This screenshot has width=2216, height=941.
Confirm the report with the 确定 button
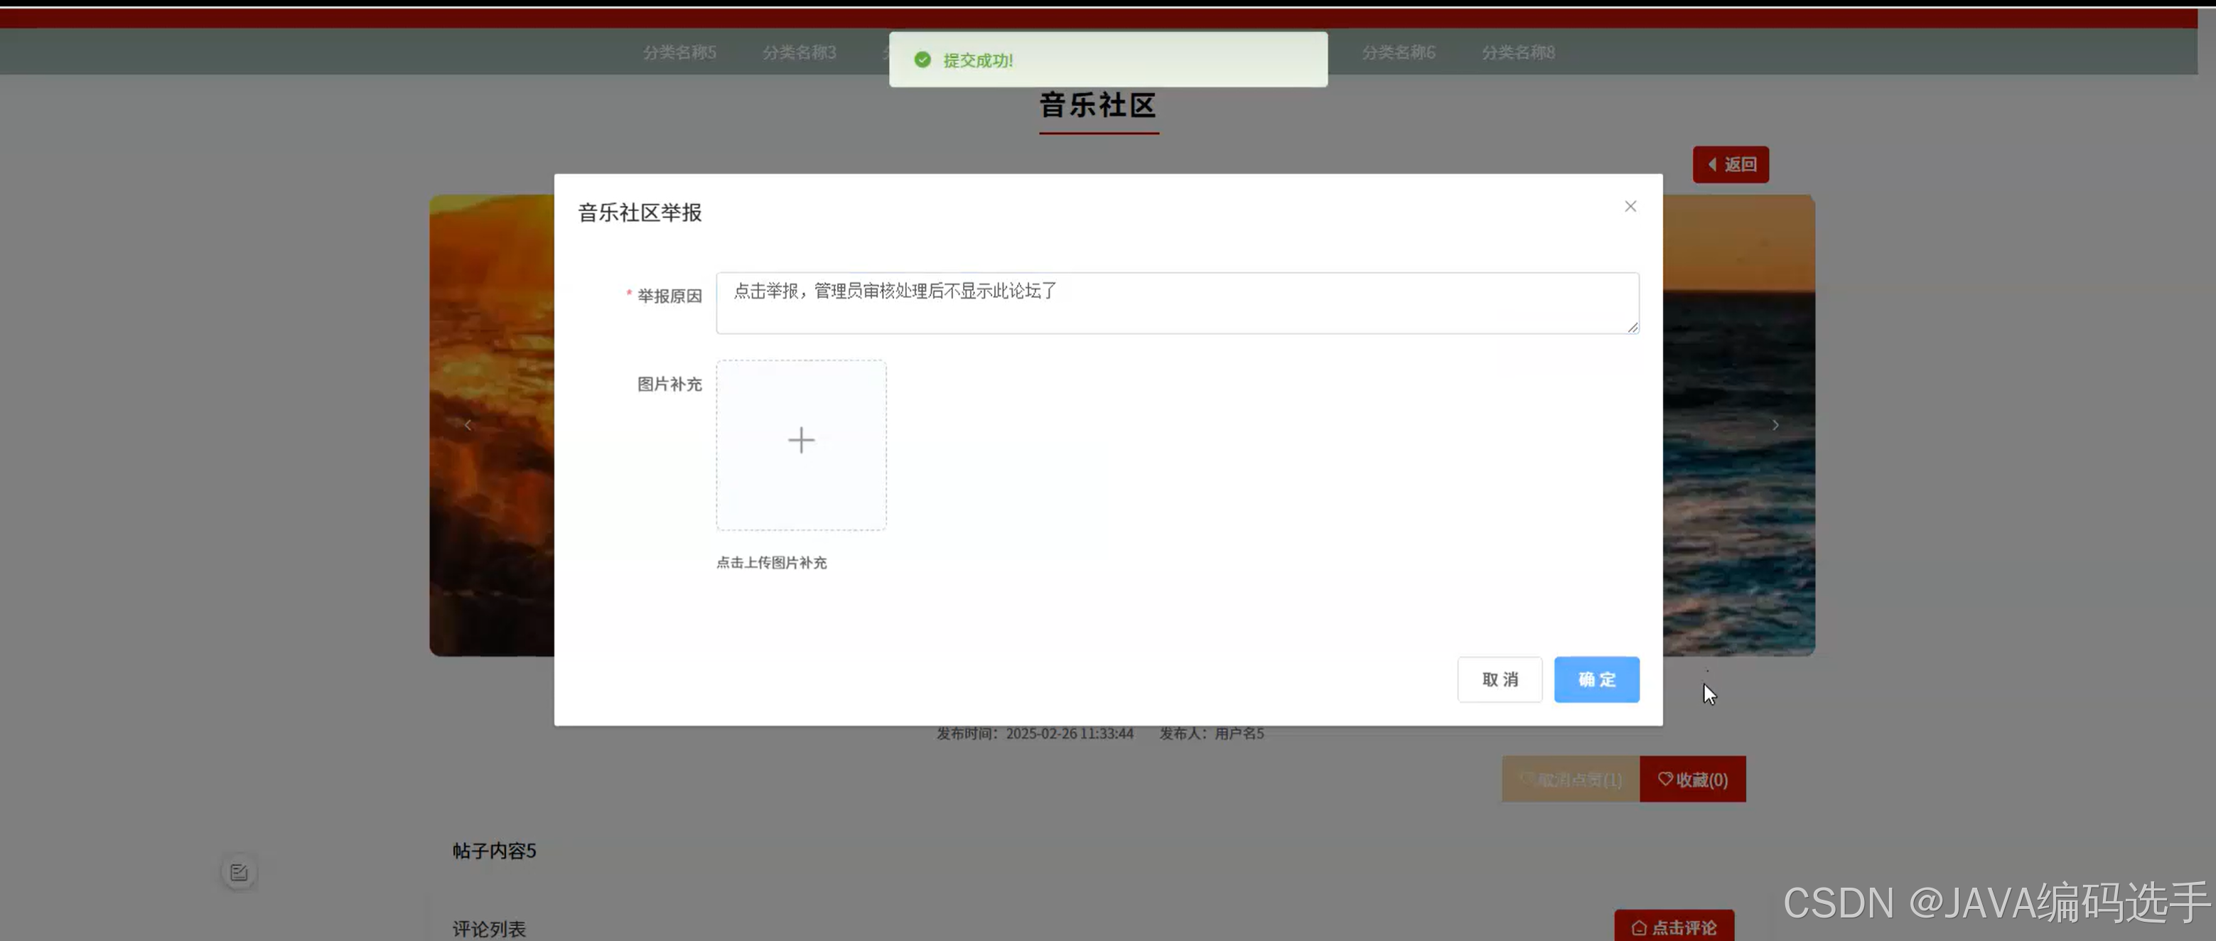pos(1597,679)
